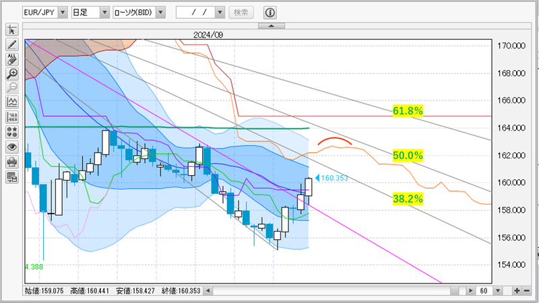Click the red arc drawn above orange line
This screenshot has height=303, width=539.
[334, 140]
